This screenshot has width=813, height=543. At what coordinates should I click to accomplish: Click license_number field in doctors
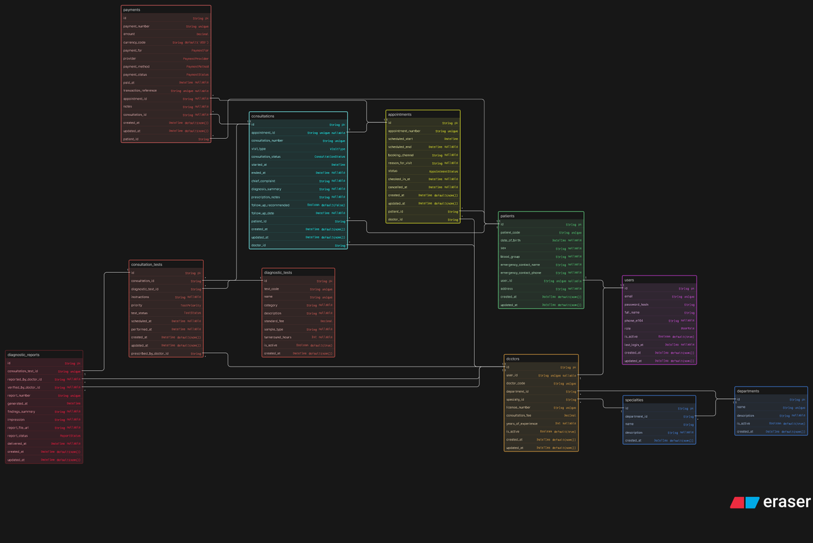click(541, 408)
